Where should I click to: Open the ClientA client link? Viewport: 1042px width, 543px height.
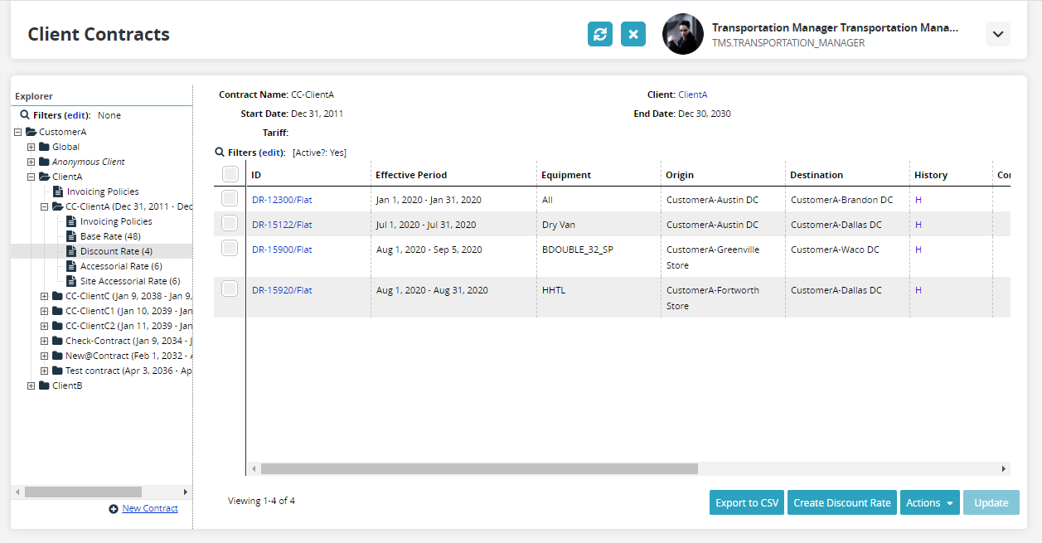[693, 95]
